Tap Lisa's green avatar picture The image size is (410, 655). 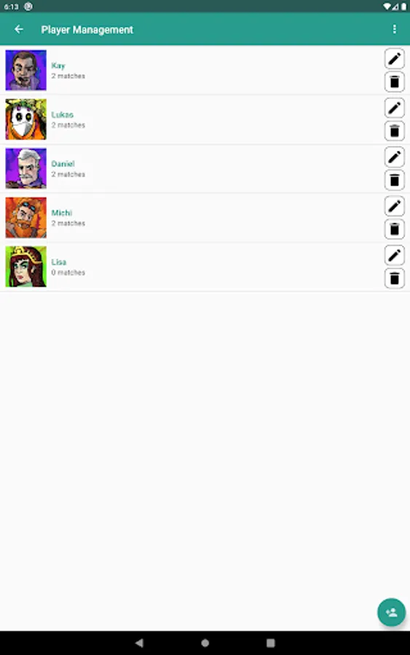26,266
